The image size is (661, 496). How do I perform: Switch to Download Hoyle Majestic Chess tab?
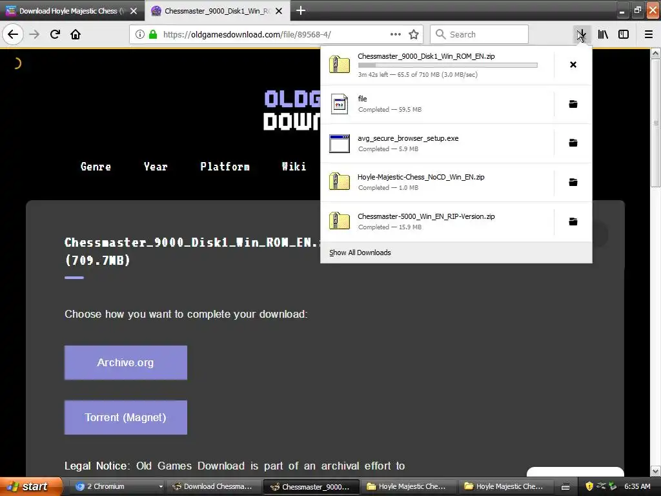(72, 10)
